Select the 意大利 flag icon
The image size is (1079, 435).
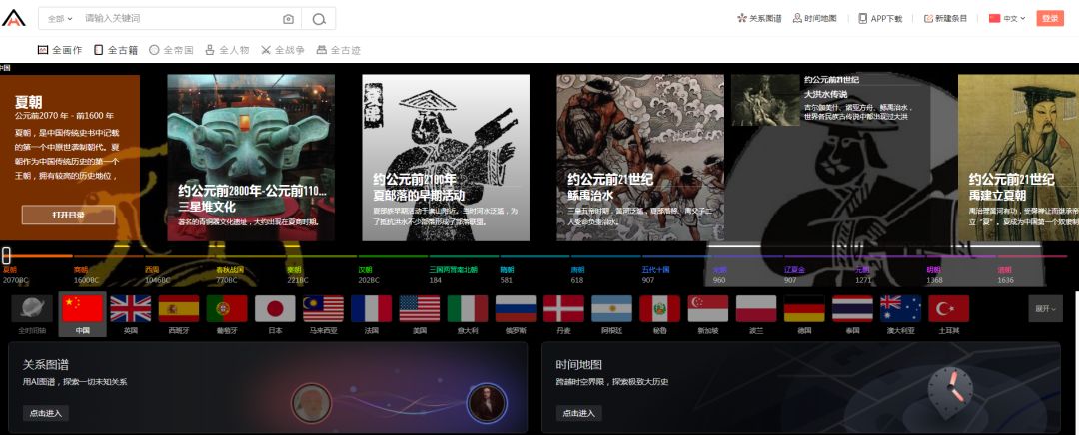point(468,309)
